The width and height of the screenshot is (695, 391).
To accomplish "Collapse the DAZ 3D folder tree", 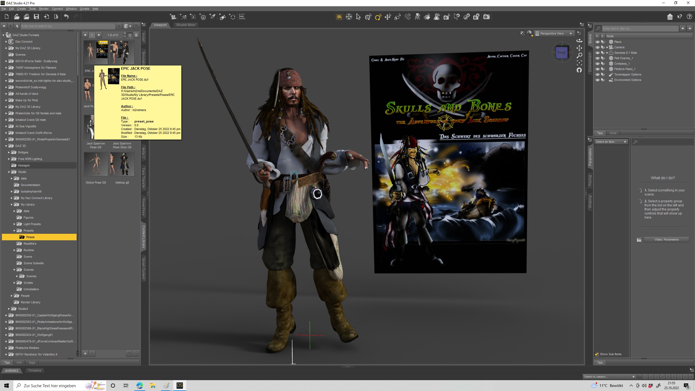I will click(6, 146).
